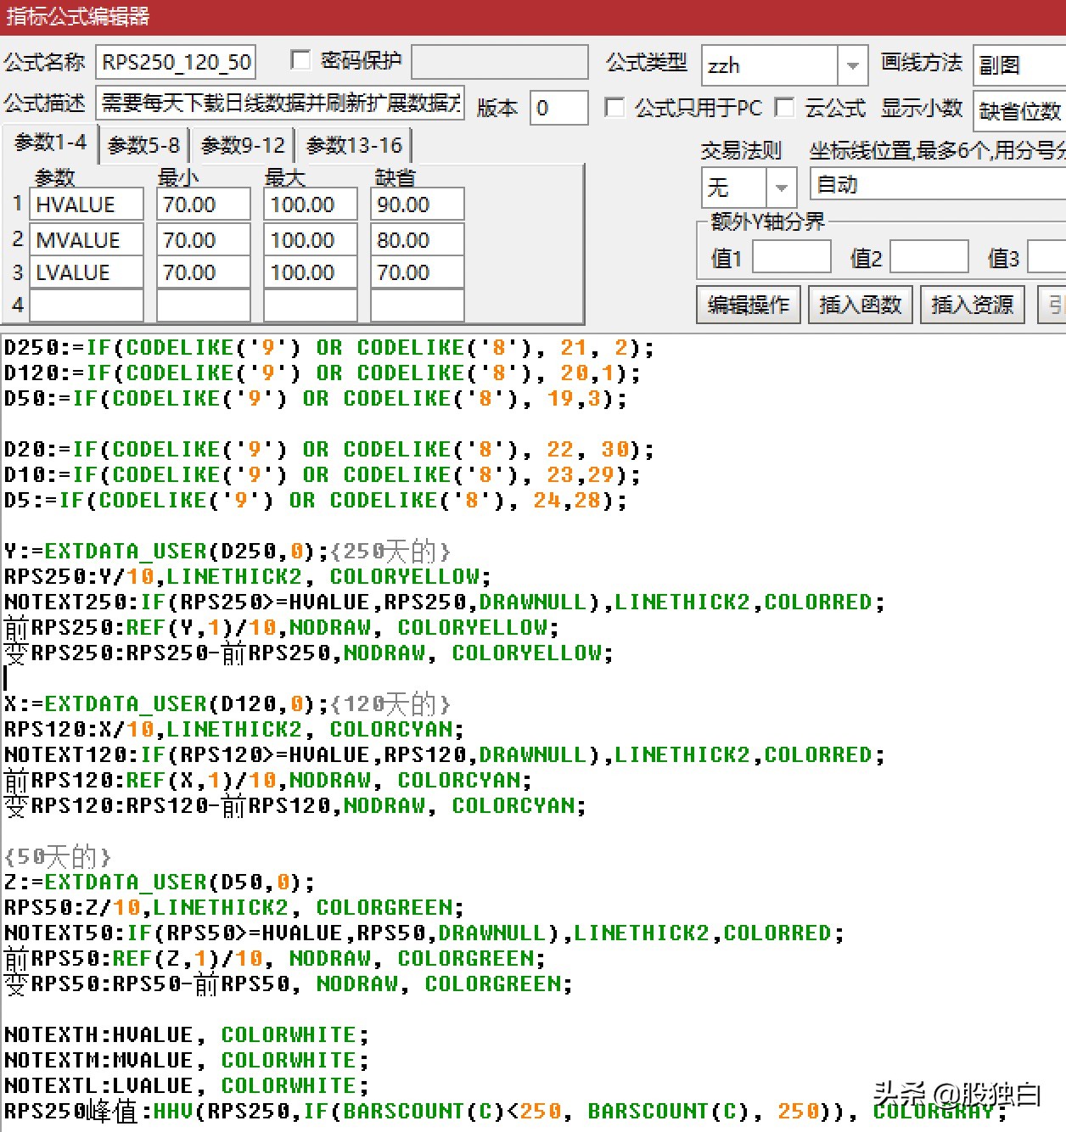Click the 坐标线位置 field showing 自动
This screenshot has height=1132, width=1066.
pyautogui.click(x=934, y=185)
